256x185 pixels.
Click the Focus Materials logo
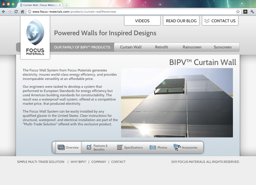coord(35,37)
